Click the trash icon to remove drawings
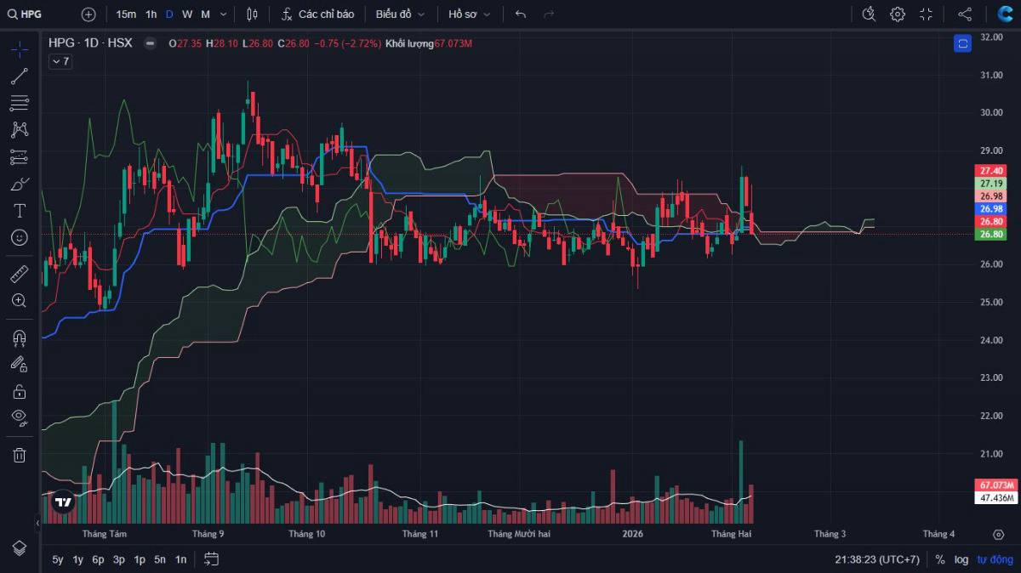Image resolution: width=1021 pixels, height=573 pixels. 19,455
